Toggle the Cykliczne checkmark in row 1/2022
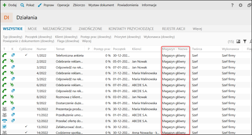This screenshot has height=135, width=252. click(x=26, y=55)
